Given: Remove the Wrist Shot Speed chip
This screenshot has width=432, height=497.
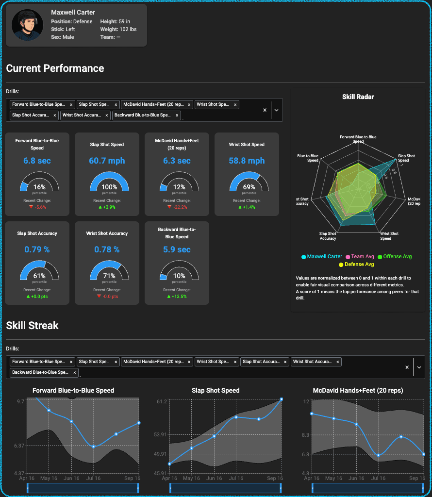Looking at the screenshot, I should [x=235, y=104].
